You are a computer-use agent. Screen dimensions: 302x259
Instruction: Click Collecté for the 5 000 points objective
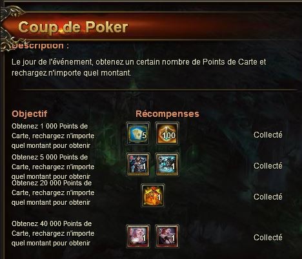tap(268, 166)
